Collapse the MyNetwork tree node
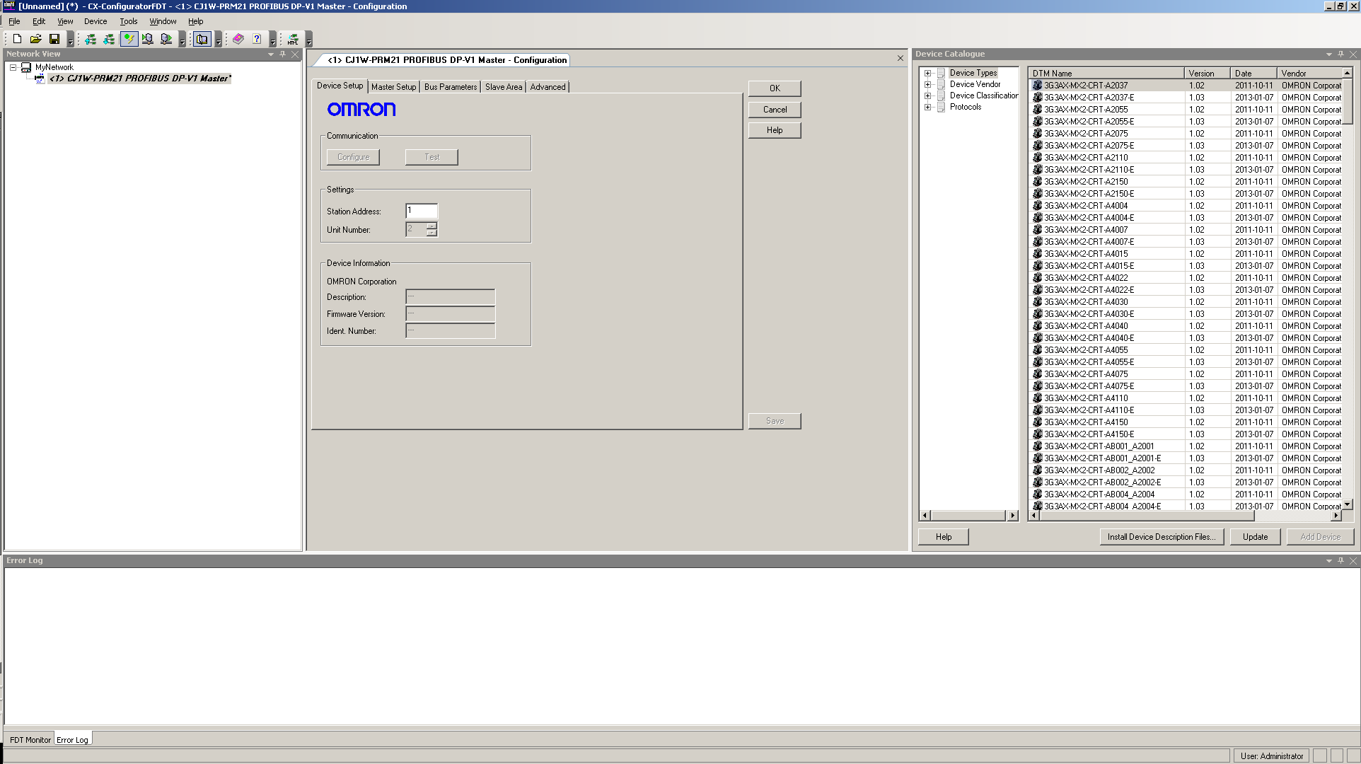Viewport: 1361px width, 764px height. point(13,67)
